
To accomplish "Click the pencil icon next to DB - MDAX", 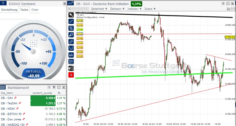I will click(x=17, y=108).
